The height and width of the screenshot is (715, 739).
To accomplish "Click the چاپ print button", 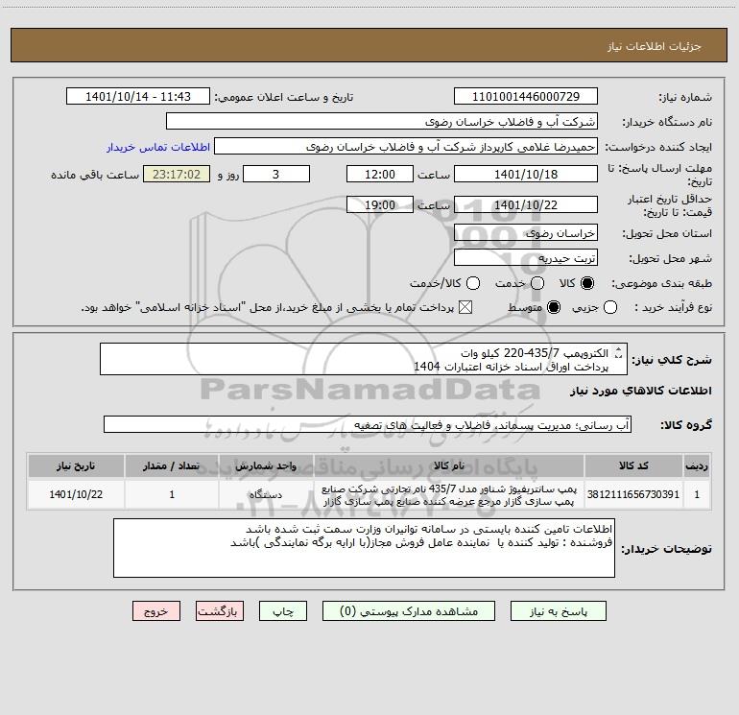I will (283, 611).
